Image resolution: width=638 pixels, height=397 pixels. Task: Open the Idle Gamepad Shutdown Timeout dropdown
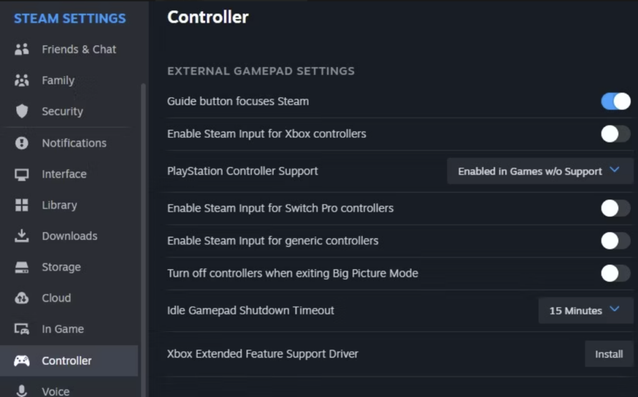click(x=586, y=310)
